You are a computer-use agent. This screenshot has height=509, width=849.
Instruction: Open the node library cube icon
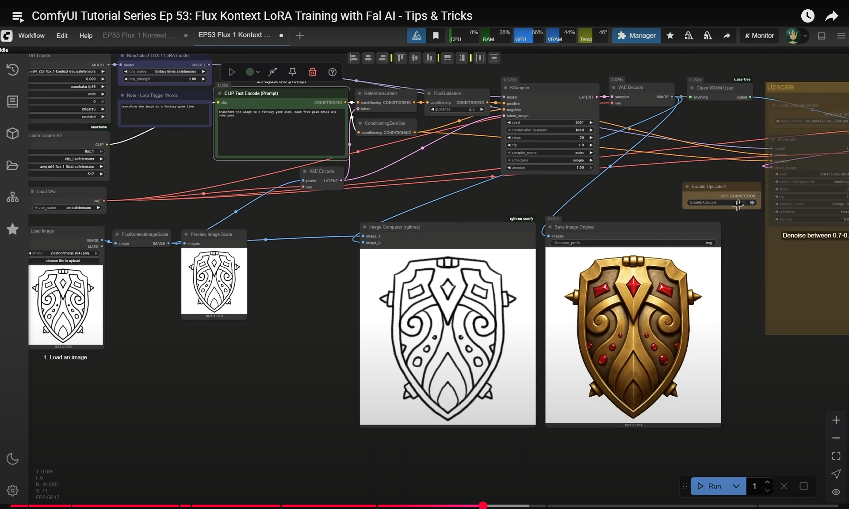tap(12, 133)
